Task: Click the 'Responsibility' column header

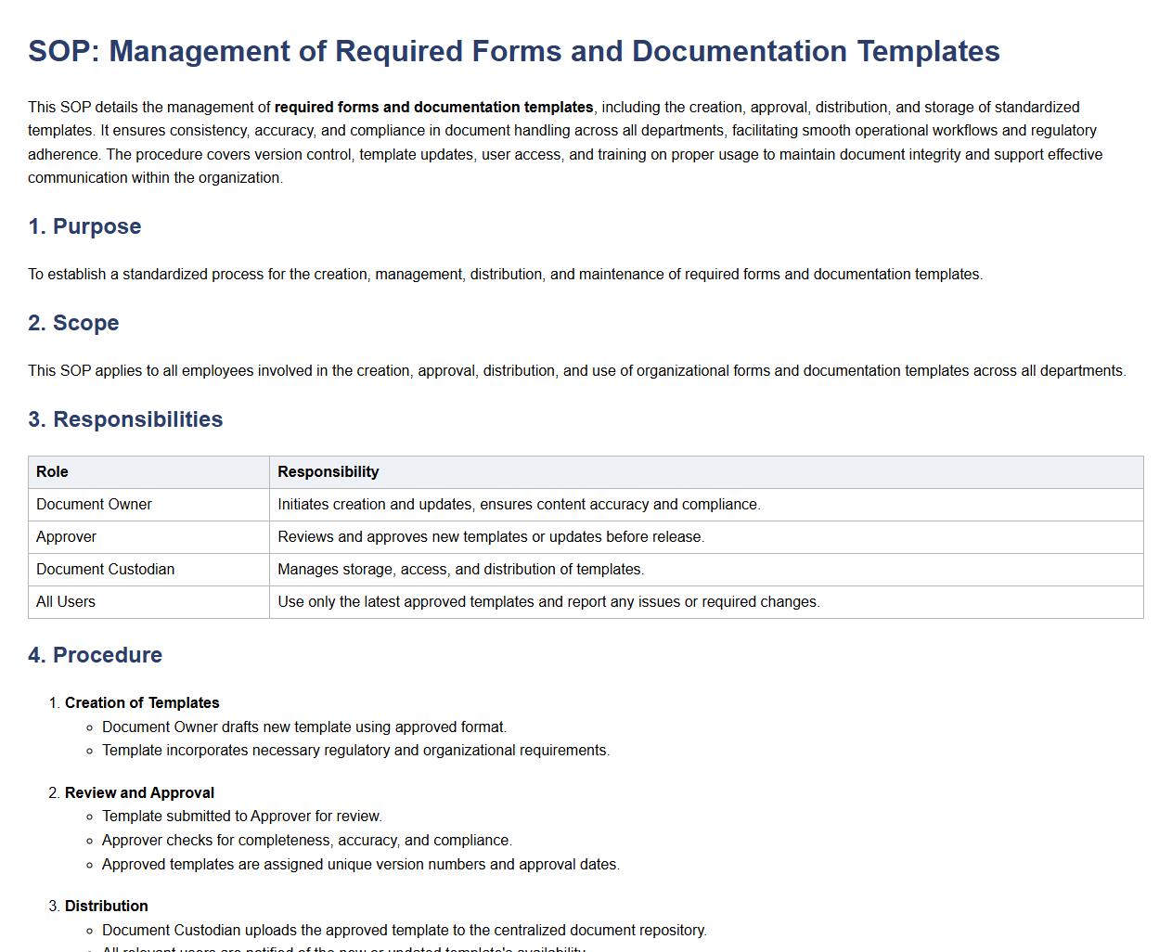Action: [x=328, y=472]
